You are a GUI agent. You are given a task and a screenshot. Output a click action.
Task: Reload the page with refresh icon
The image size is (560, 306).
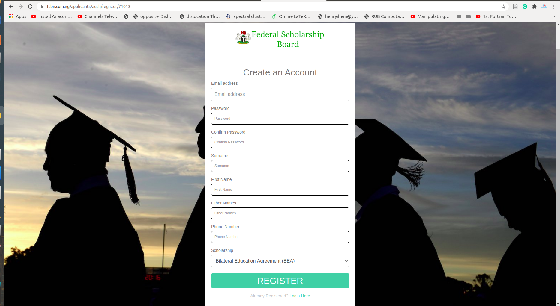(x=30, y=7)
